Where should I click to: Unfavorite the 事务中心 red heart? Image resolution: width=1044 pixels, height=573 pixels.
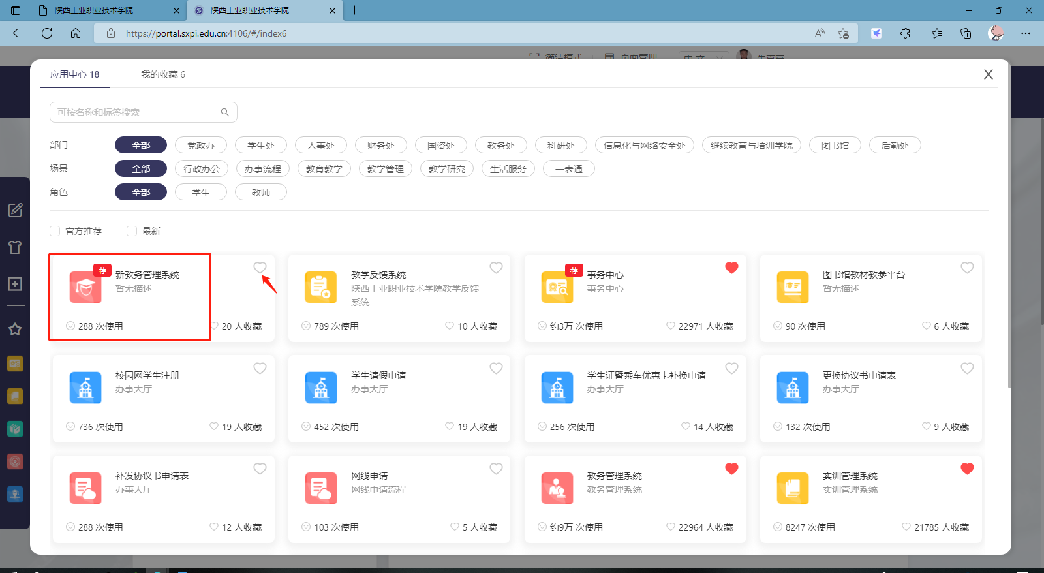[731, 268]
